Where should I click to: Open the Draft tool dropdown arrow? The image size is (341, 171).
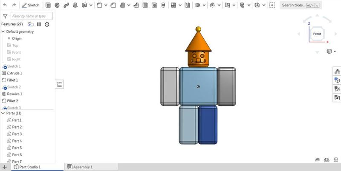[x=129, y=5]
